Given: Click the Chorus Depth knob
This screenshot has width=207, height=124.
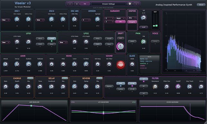Looking at the screenshot, I should tap(17, 87).
